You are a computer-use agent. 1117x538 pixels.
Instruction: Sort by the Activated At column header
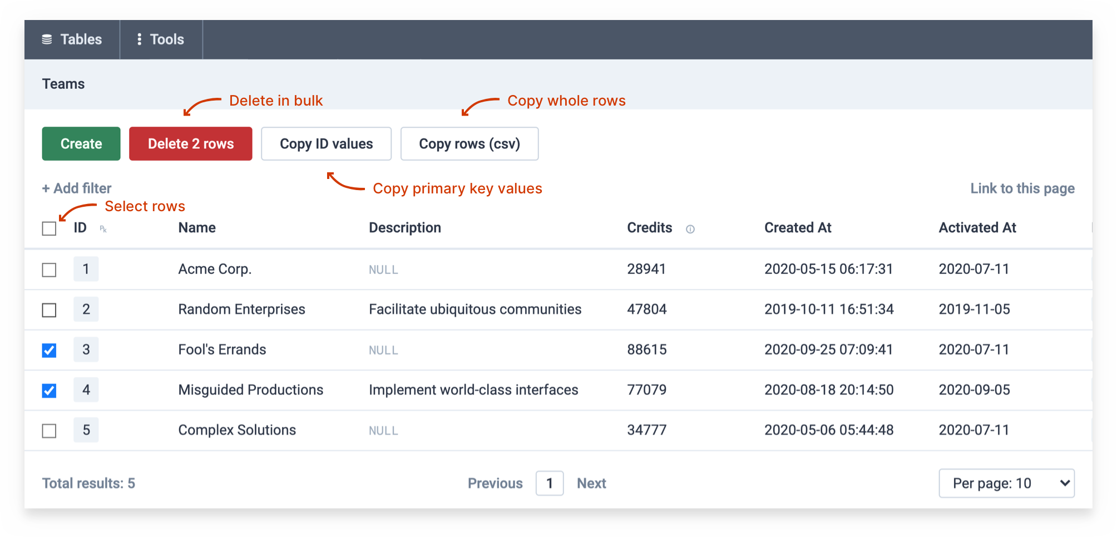click(977, 228)
